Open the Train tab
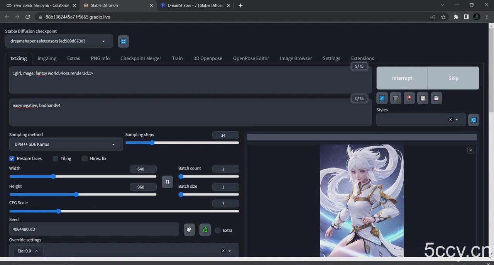Viewport: 494px width, 265px height. [x=177, y=58]
